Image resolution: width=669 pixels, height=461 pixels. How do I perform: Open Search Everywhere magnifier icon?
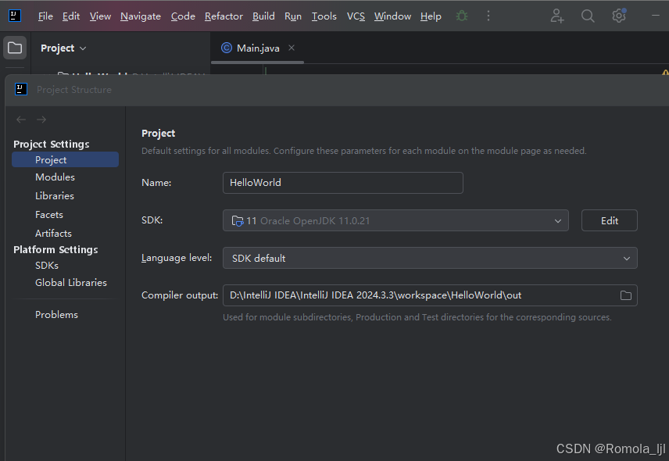click(x=588, y=16)
